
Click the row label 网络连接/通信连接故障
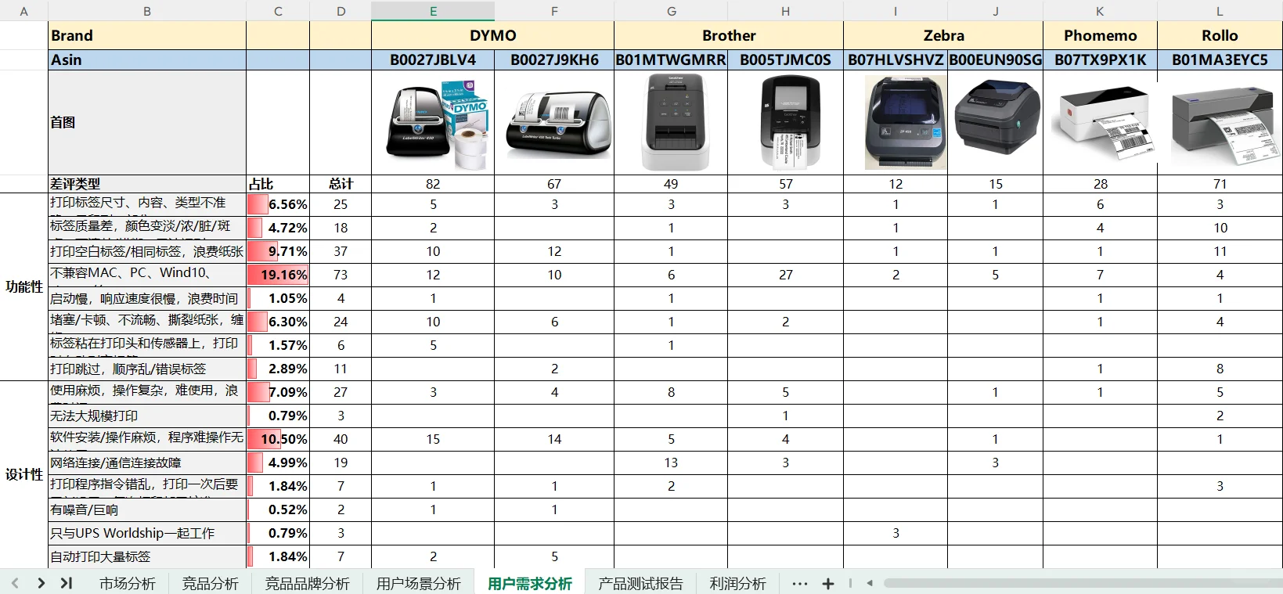click(147, 463)
